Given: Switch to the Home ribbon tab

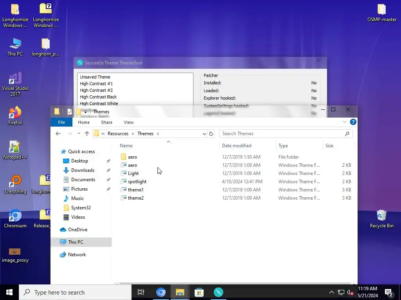Looking at the screenshot, I should [x=84, y=122].
